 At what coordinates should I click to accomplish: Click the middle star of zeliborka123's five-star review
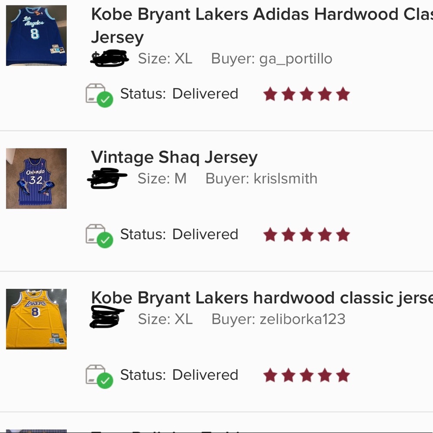[306, 375]
